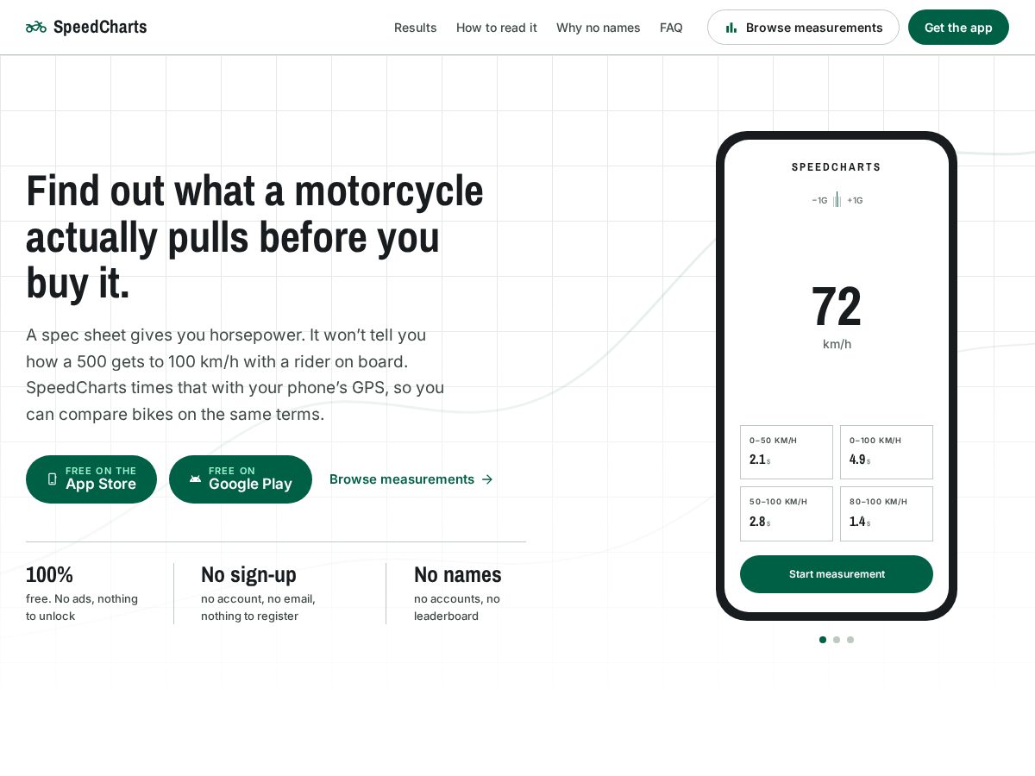
Task: Click the 50–100 KM/H 2.8s tile
Action: point(787,514)
